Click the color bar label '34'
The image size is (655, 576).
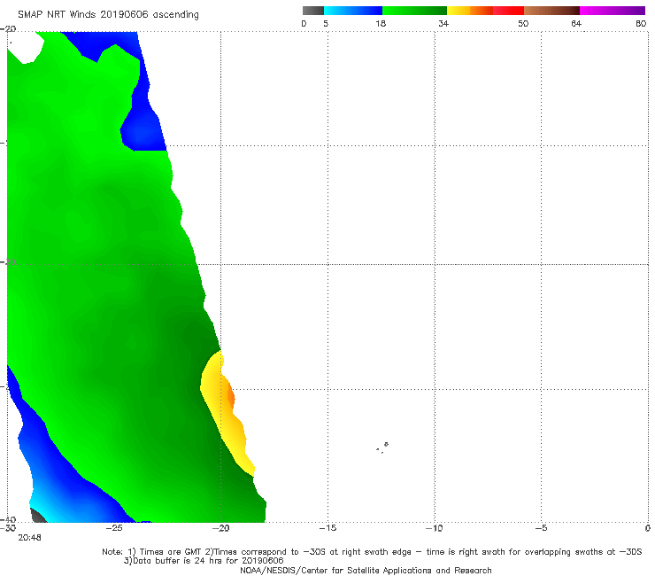coord(443,23)
